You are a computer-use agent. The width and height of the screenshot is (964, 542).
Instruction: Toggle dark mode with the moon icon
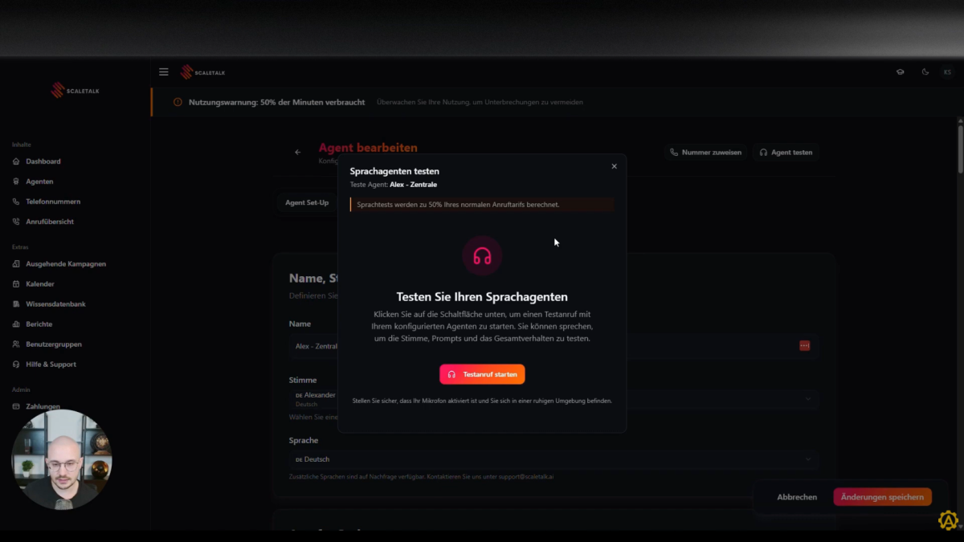(925, 72)
